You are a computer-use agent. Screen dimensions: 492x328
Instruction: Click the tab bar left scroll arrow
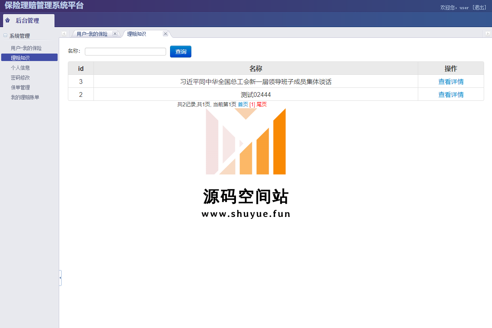(64, 34)
